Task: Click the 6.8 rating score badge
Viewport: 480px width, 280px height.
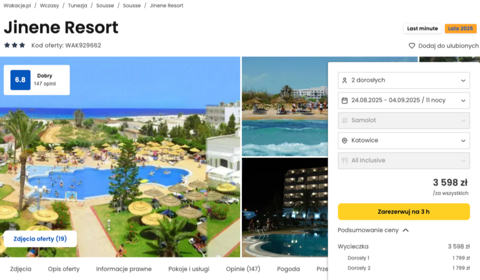Action: point(20,80)
